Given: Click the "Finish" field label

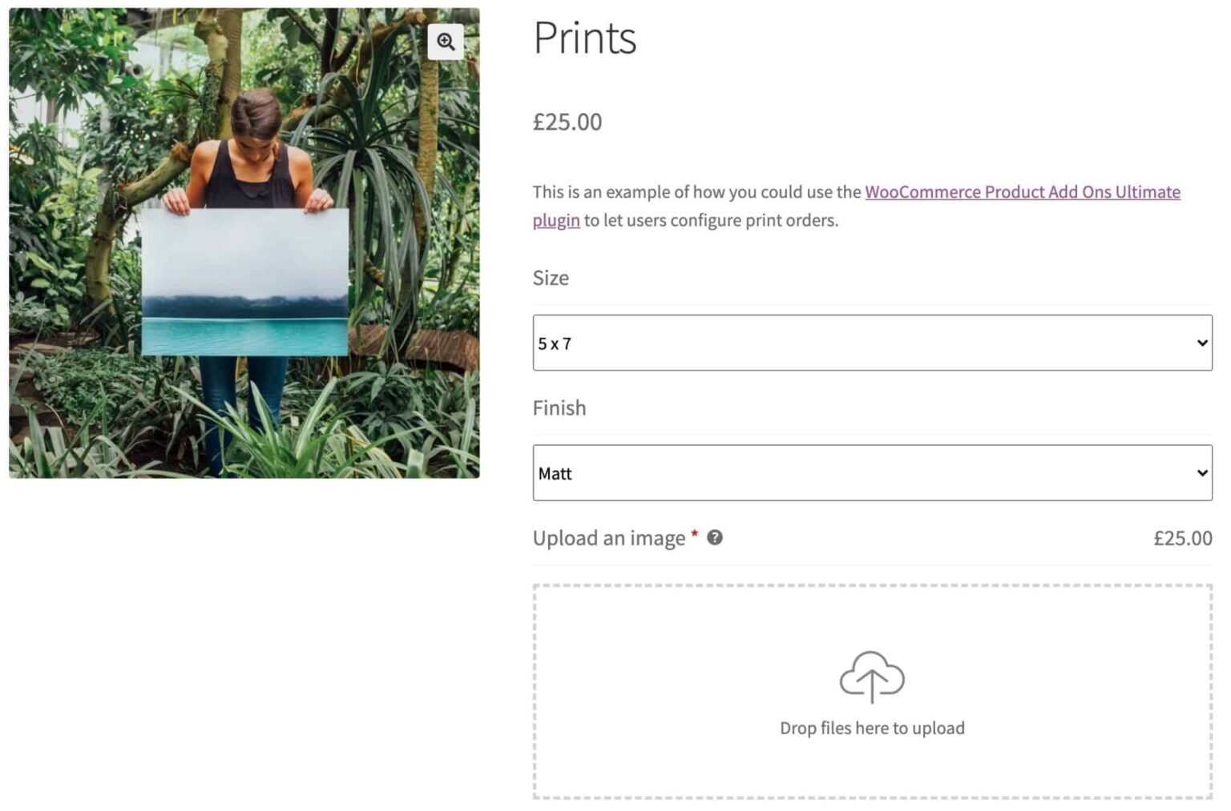Looking at the screenshot, I should [x=559, y=408].
